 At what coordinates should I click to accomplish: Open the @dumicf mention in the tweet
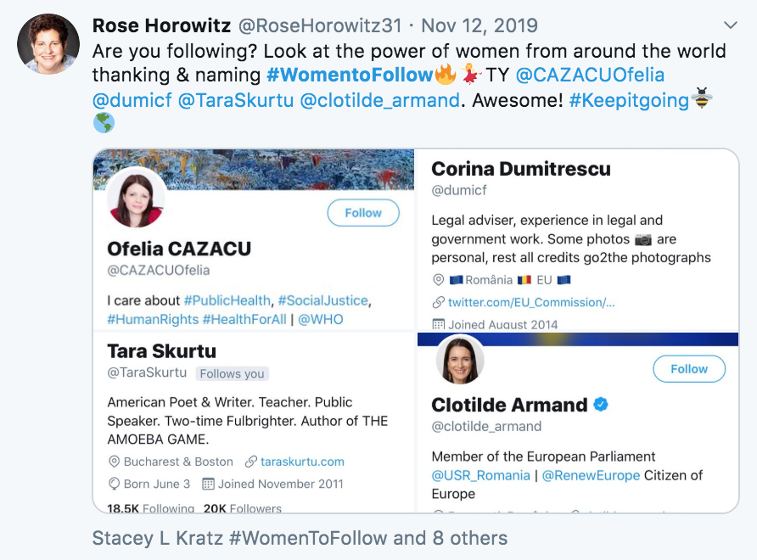click(x=132, y=100)
